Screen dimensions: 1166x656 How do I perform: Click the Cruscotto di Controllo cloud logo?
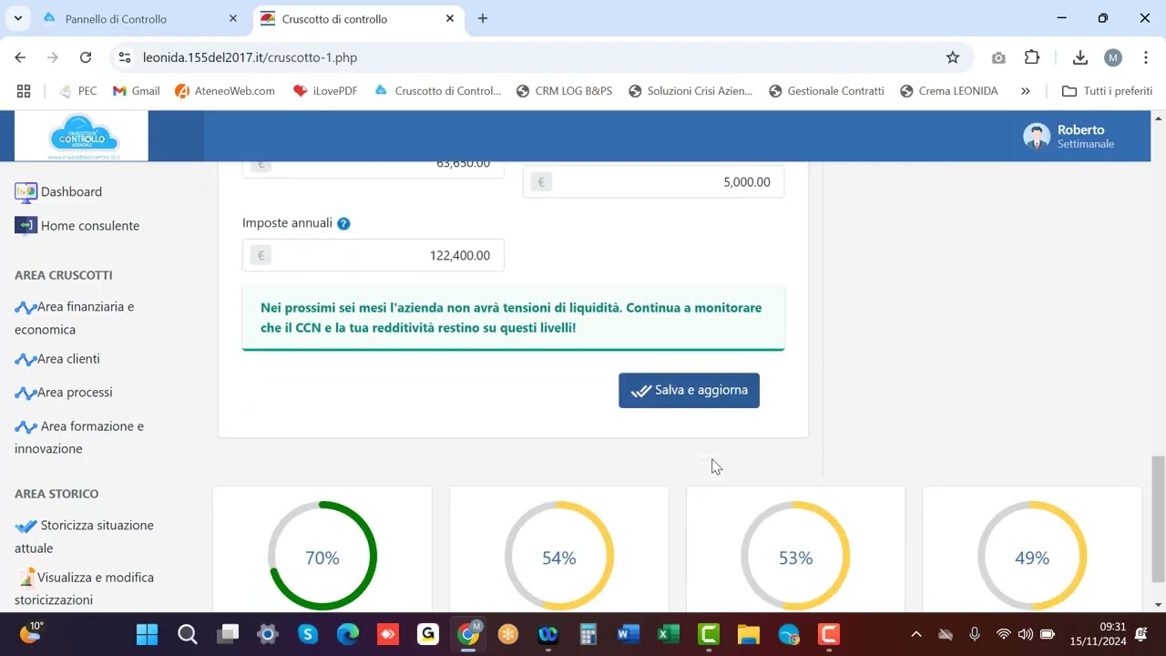pyautogui.click(x=82, y=137)
